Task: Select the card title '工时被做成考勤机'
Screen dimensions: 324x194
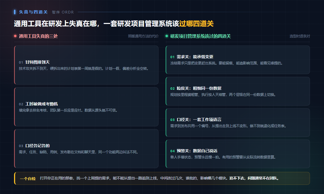Action: coord(42,104)
